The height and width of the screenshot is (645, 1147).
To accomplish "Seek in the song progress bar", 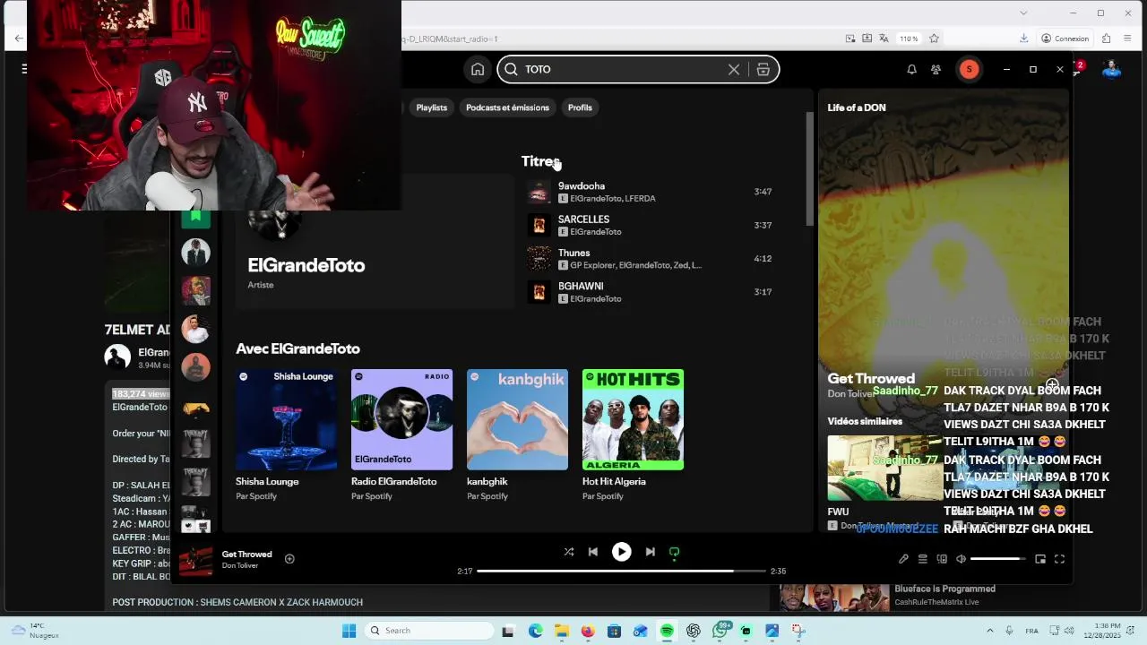I will point(621,571).
